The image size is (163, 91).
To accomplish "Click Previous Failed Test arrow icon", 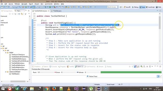I will click(132, 66).
